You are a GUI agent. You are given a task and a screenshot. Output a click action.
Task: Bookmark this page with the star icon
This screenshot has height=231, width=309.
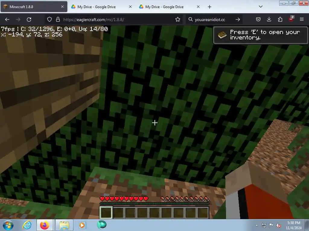click(177, 19)
